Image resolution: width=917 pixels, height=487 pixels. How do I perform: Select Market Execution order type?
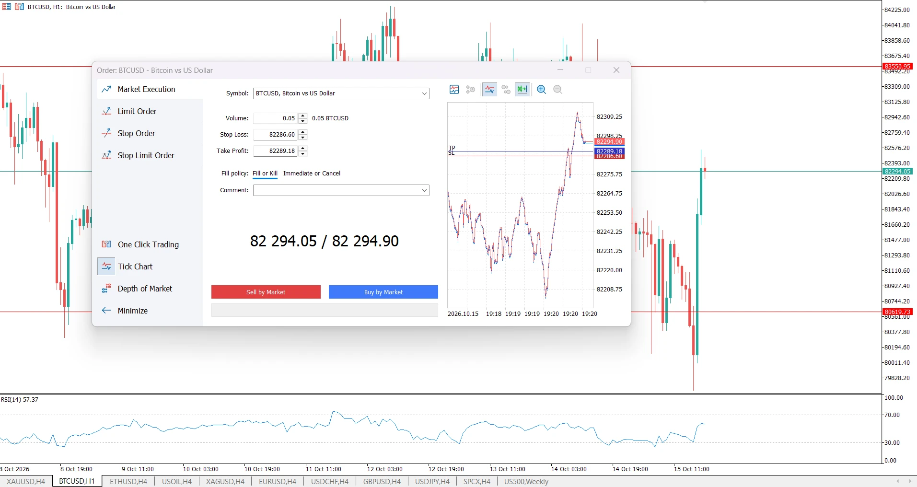pyautogui.click(x=150, y=89)
